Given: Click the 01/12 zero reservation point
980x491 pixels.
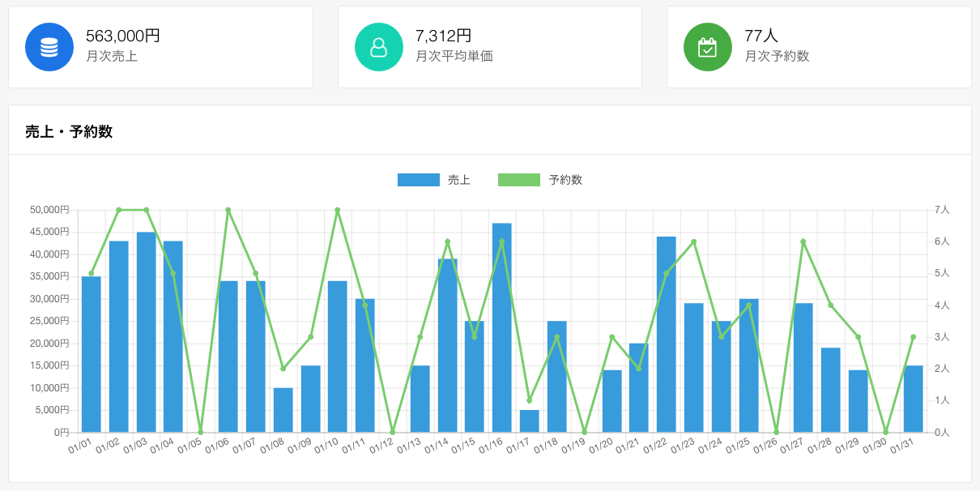Looking at the screenshot, I should (393, 432).
